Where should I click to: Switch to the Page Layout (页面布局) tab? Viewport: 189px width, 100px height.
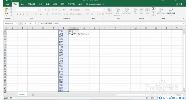(x=31, y=4)
